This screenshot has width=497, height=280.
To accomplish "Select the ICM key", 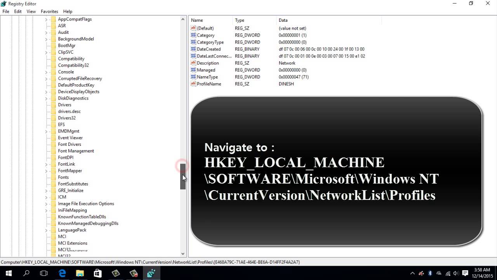I will [62, 197].
